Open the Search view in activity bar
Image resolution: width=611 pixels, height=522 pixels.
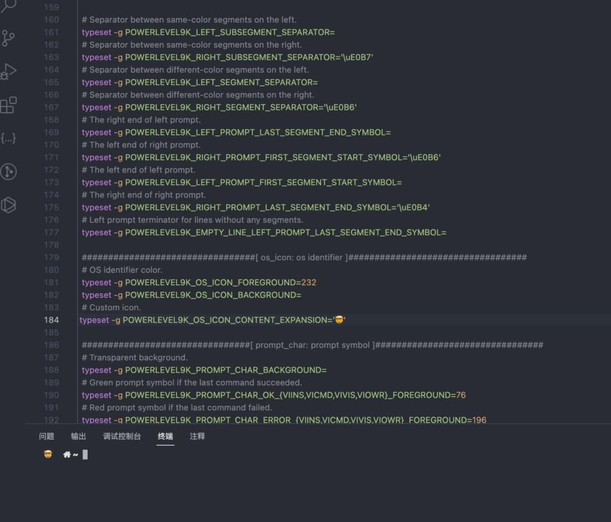tap(9, 7)
